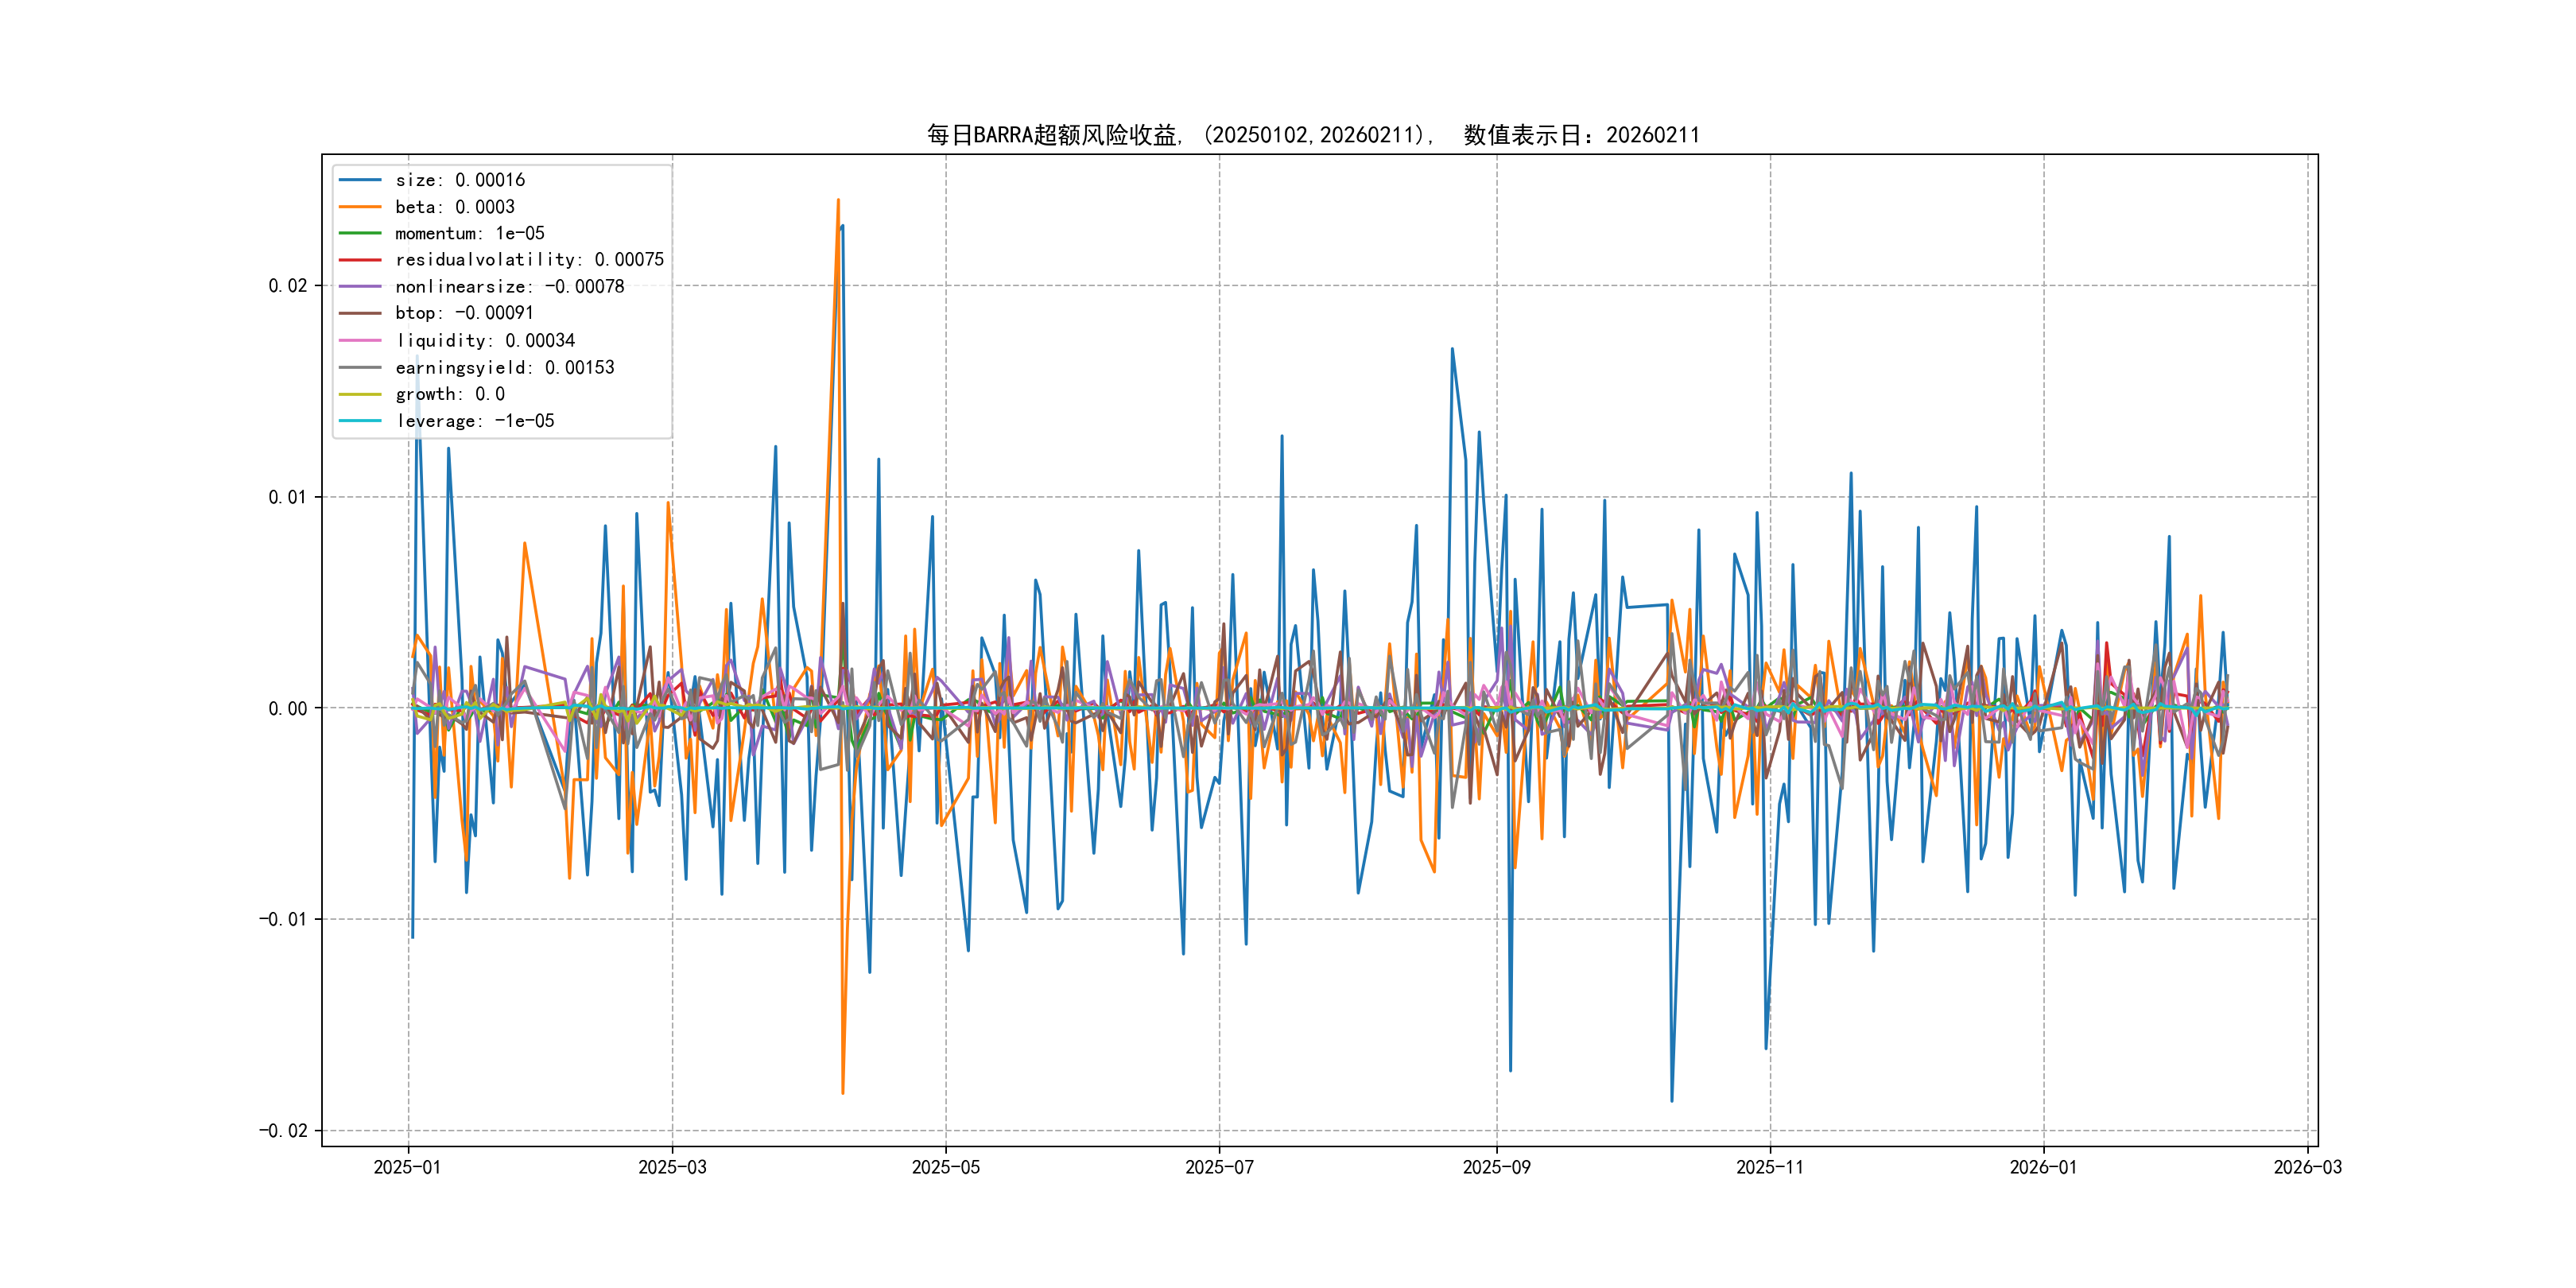Click the 0.02 y-axis tick label
The width and height of the screenshot is (2576, 1288).
(x=288, y=286)
